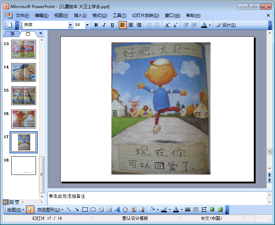Toggle right text alignment
The width and height of the screenshot is (275, 225).
point(139,25)
